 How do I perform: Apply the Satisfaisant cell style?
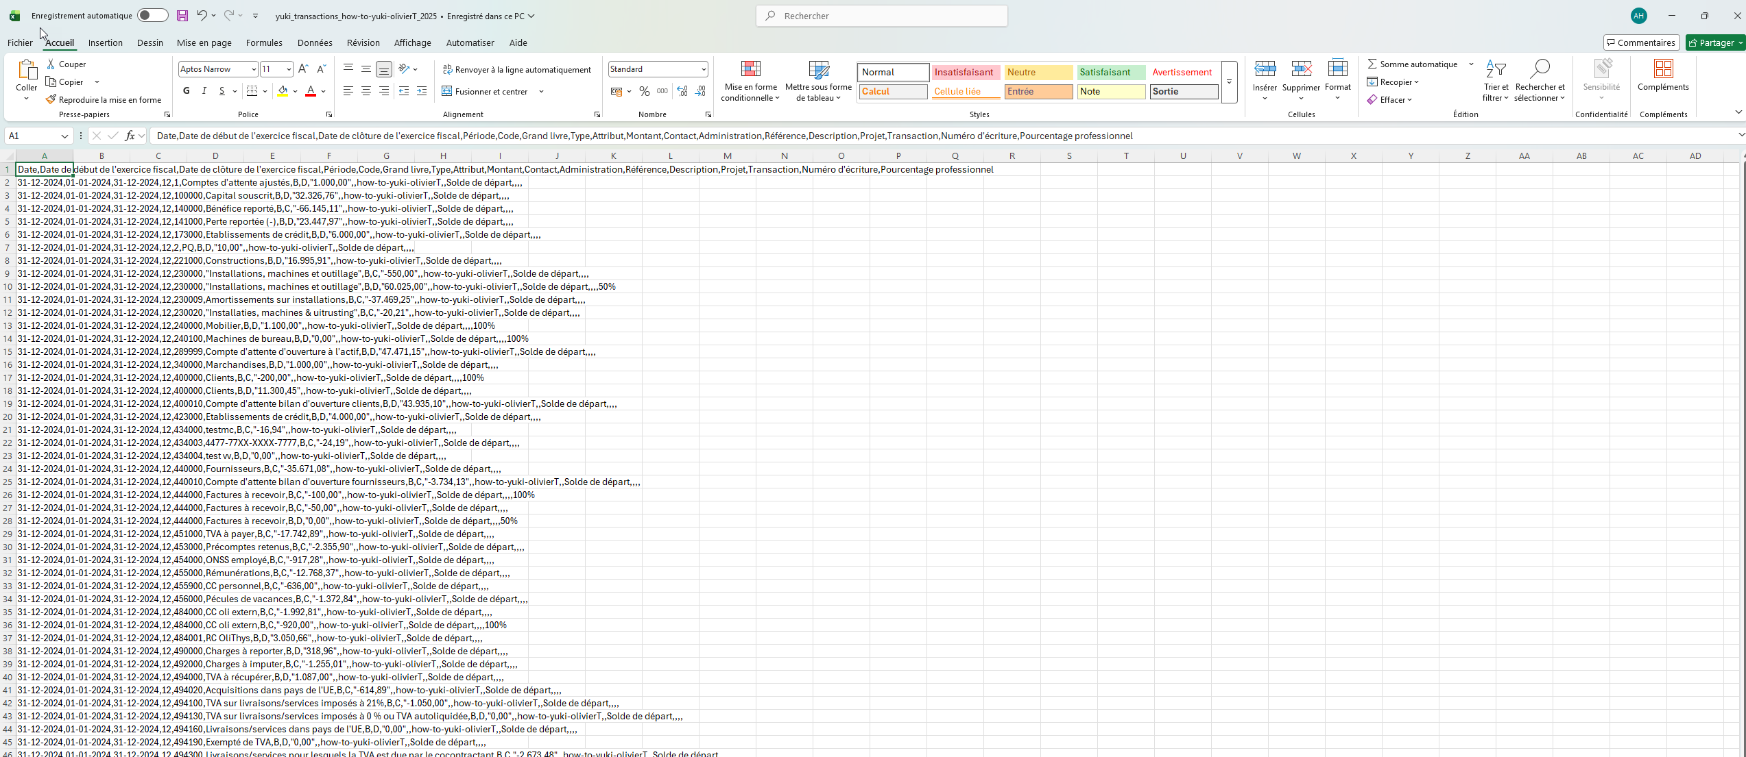[1110, 72]
